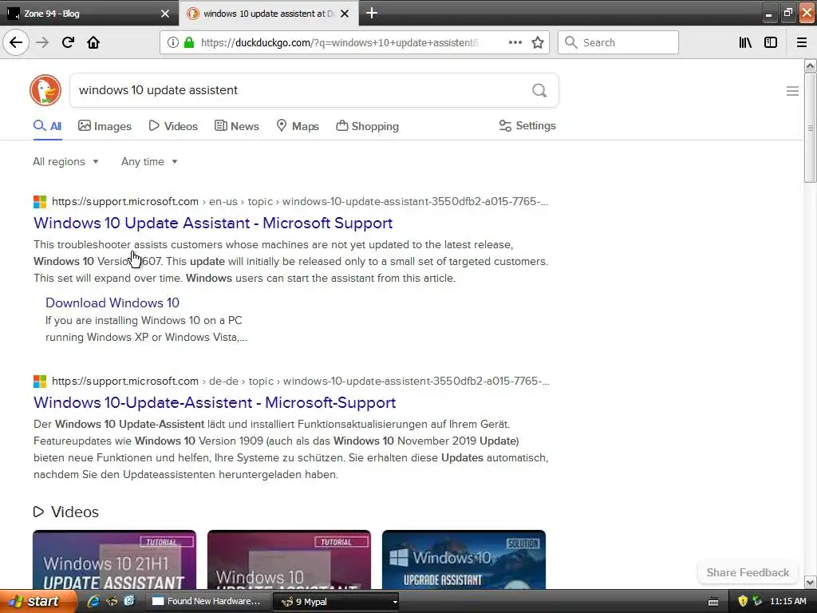Switch to News results

237,126
